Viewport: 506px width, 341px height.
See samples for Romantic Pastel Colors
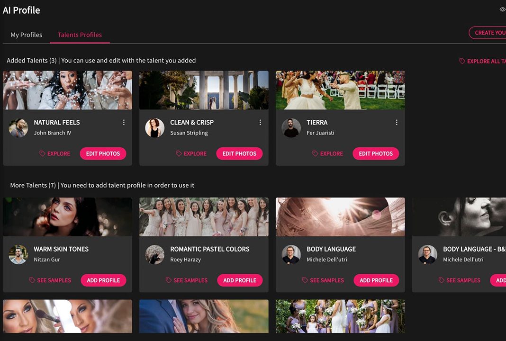pos(187,280)
